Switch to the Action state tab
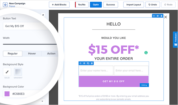The width and height of the screenshot is (178, 105). (x=51, y=54)
